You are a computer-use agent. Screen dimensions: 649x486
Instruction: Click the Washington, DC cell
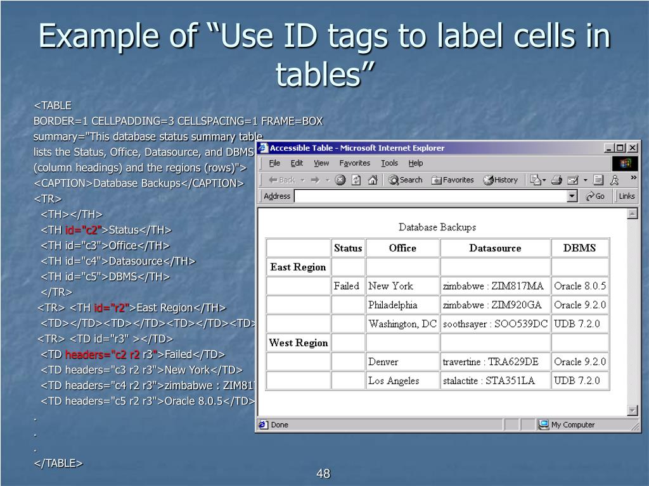point(402,323)
